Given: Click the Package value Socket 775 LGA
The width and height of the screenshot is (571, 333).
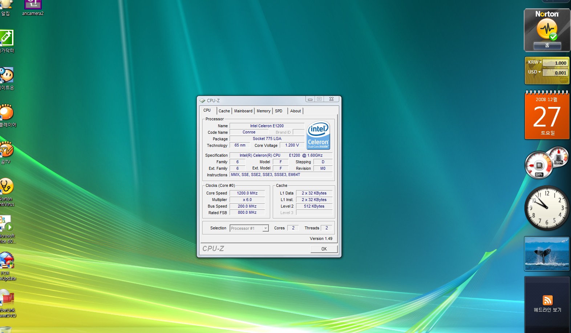Looking at the screenshot, I should pos(267,139).
